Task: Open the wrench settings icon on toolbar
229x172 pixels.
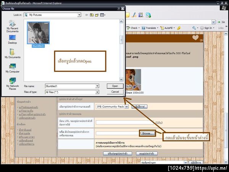Action: pyautogui.click(x=195, y=28)
